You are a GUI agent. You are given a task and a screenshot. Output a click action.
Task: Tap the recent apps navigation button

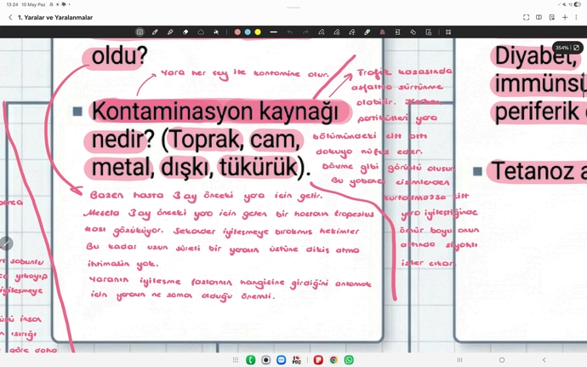[x=459, y=360]
